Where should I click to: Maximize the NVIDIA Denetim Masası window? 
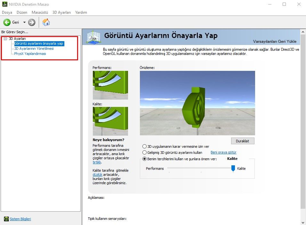[284, 4]
